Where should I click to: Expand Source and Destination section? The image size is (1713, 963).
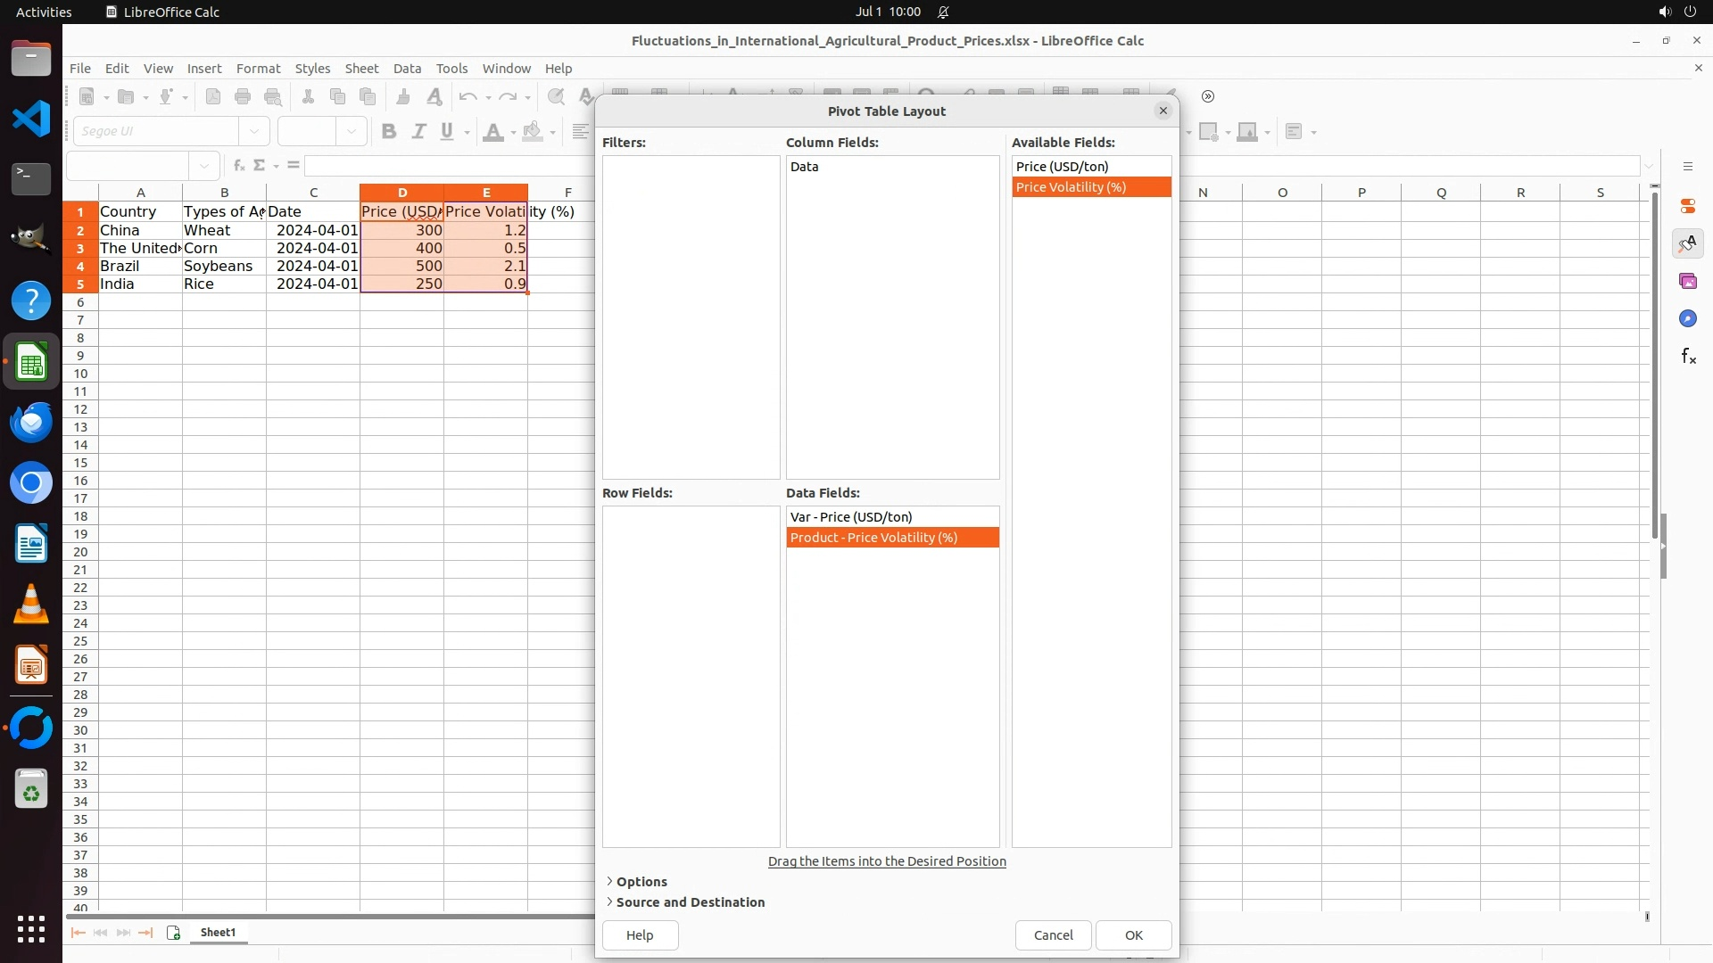690,902
